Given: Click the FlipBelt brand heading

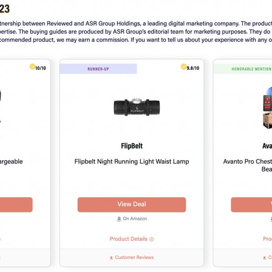Looking at the screenshot, I should pos(132,146).
